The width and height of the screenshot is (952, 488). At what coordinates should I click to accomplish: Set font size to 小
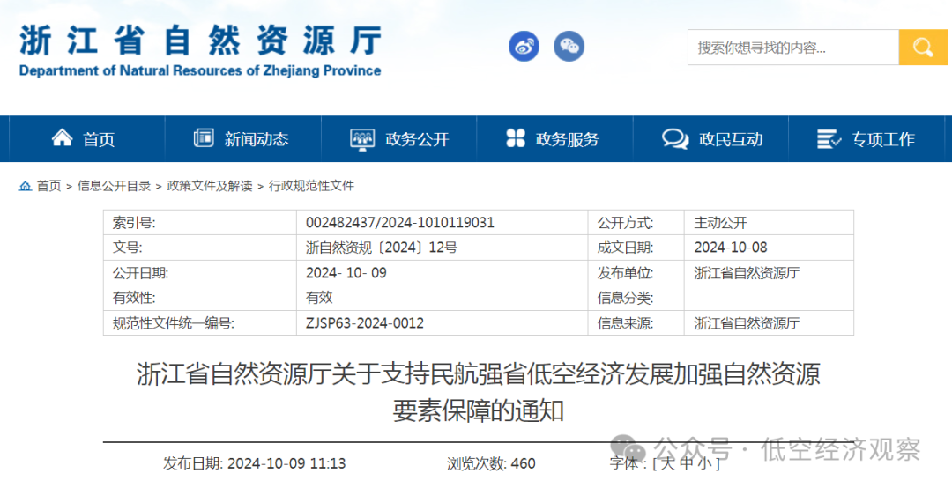tap(703, 463)
